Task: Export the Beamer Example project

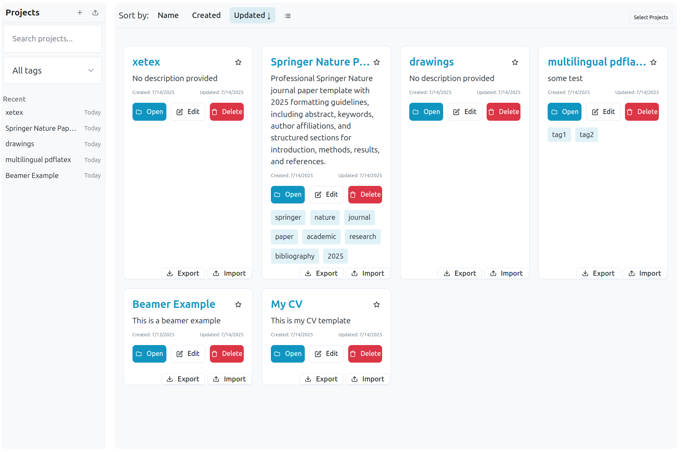Action: click(x=183, y=379)
